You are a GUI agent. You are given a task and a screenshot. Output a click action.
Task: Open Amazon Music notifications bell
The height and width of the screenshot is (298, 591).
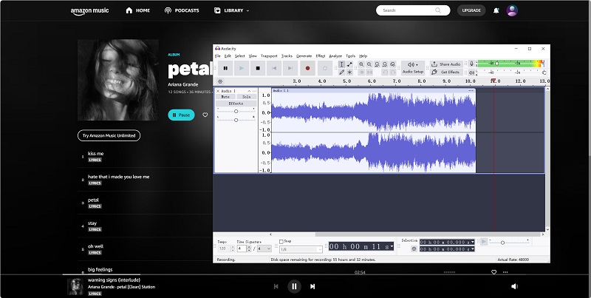pyautogui.click(x=496, y=10)
